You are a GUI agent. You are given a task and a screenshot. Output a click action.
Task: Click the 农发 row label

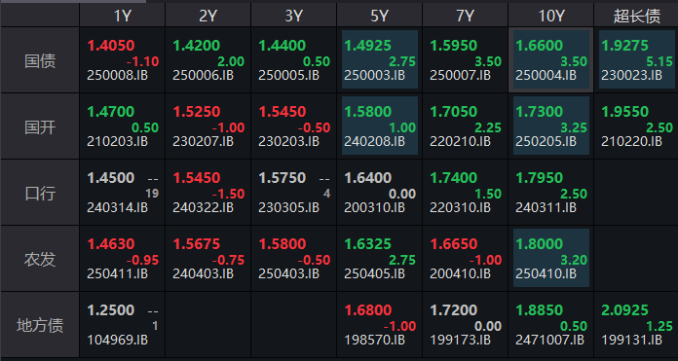tap(40, 259)
